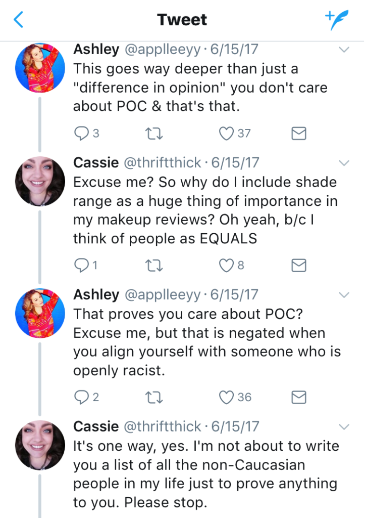
Task: Share Cassie's shade range tweet by message
Action: pos(299,265)
